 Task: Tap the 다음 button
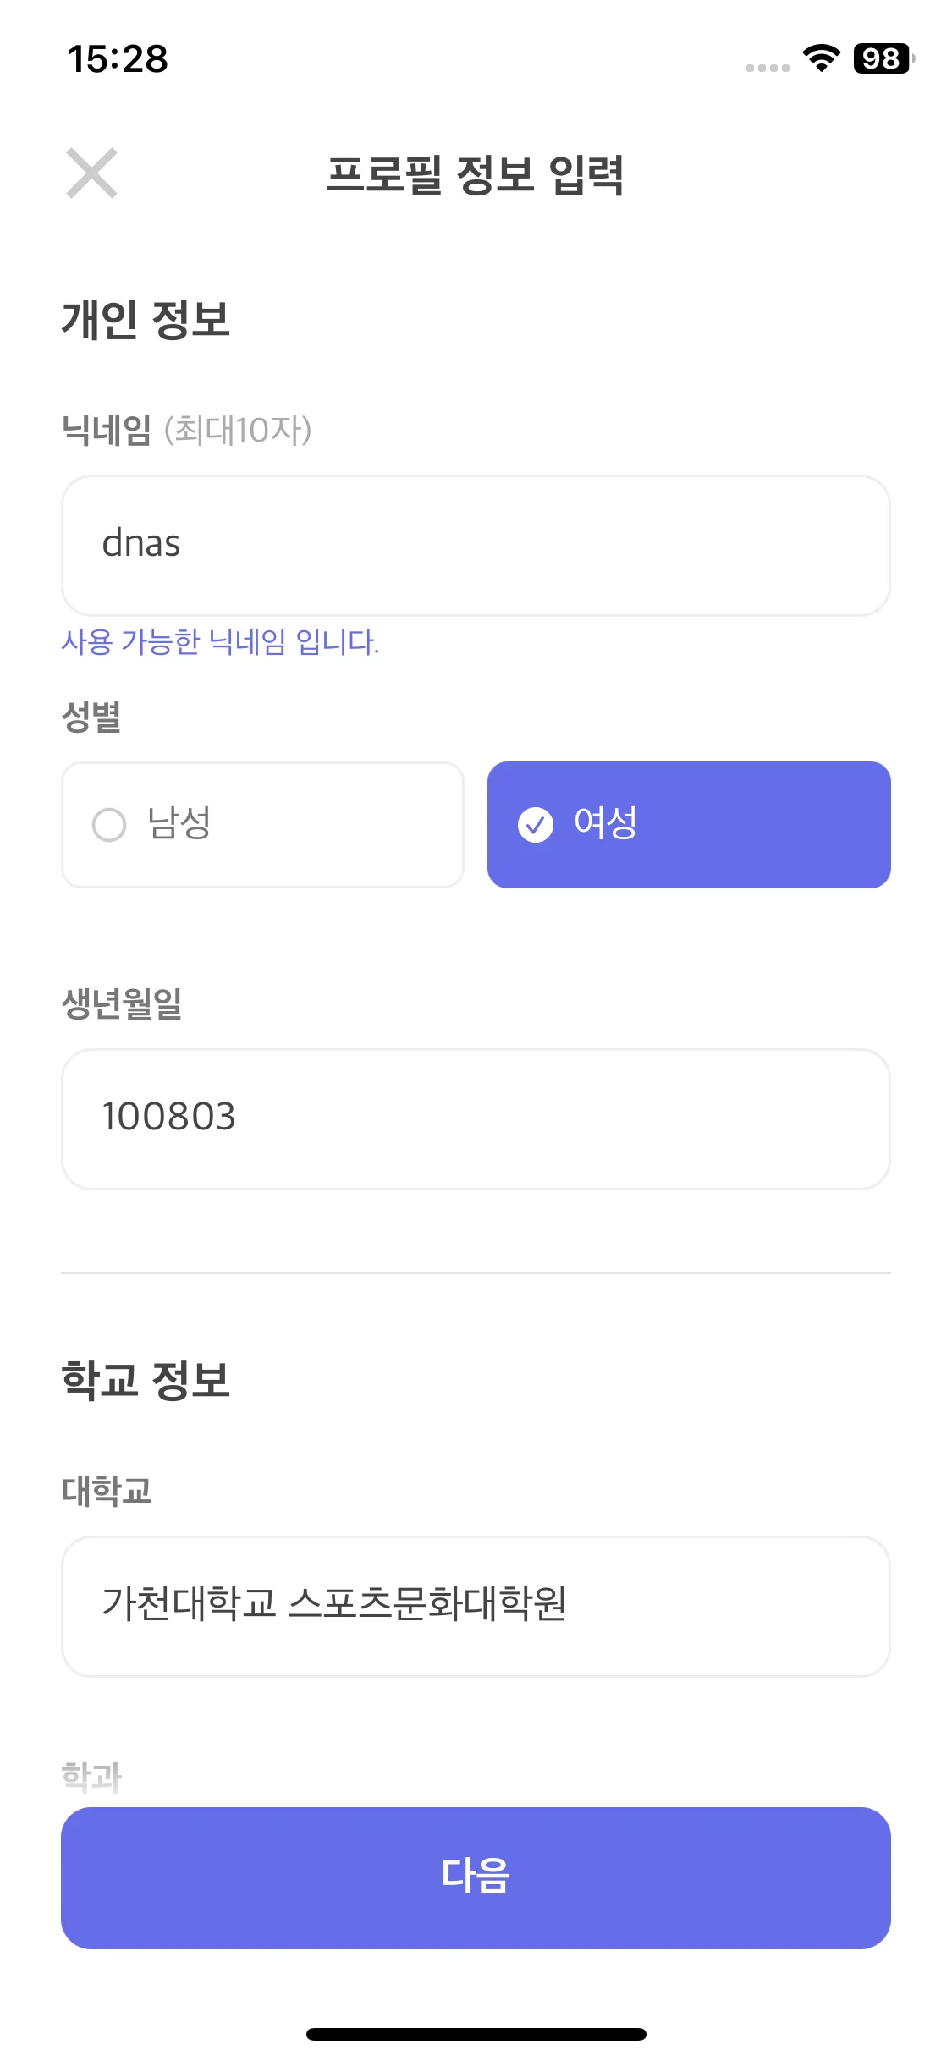pyautogui.click(x=476, y=1878)
